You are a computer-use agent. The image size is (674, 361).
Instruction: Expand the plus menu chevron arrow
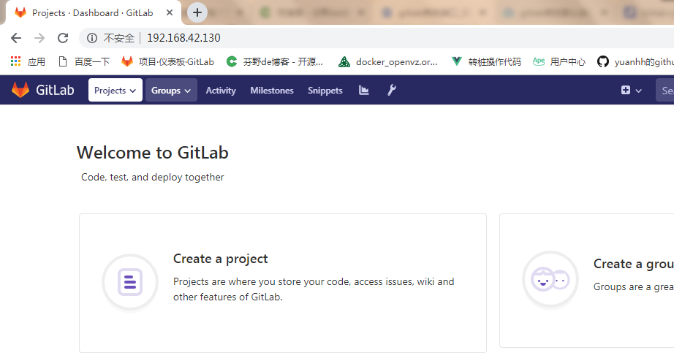pyautogui.click(x=638, y=91)
